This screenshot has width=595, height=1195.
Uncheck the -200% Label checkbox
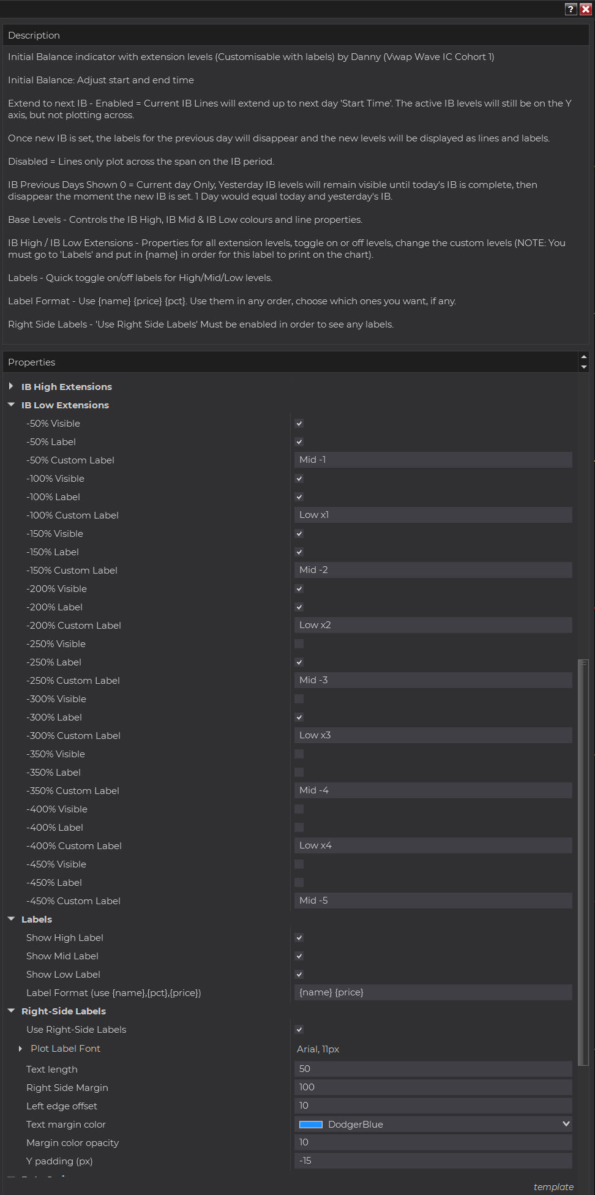[x=299, y=607]
